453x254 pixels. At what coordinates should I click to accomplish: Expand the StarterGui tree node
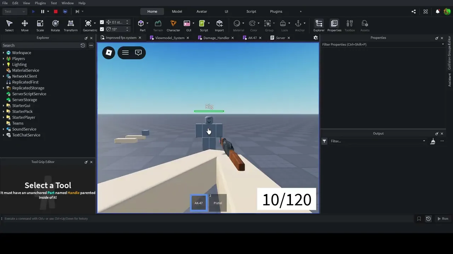tap(4, 105)
